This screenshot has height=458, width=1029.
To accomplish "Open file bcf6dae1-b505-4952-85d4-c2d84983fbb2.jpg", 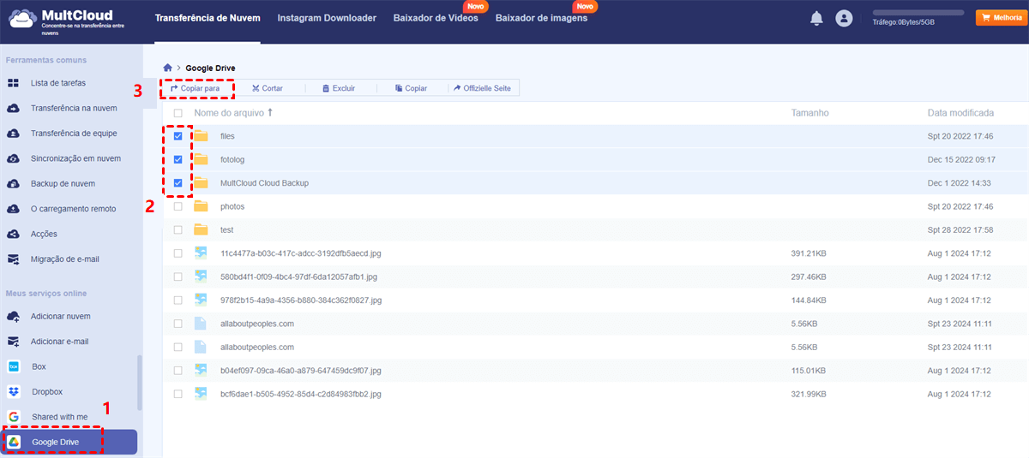I will click(x=300, y=394).
